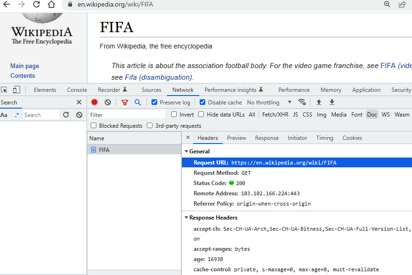Filter requests by CSS
This screenshot has height=275, width=412.
pyautogui.click(x=307, y=115)
